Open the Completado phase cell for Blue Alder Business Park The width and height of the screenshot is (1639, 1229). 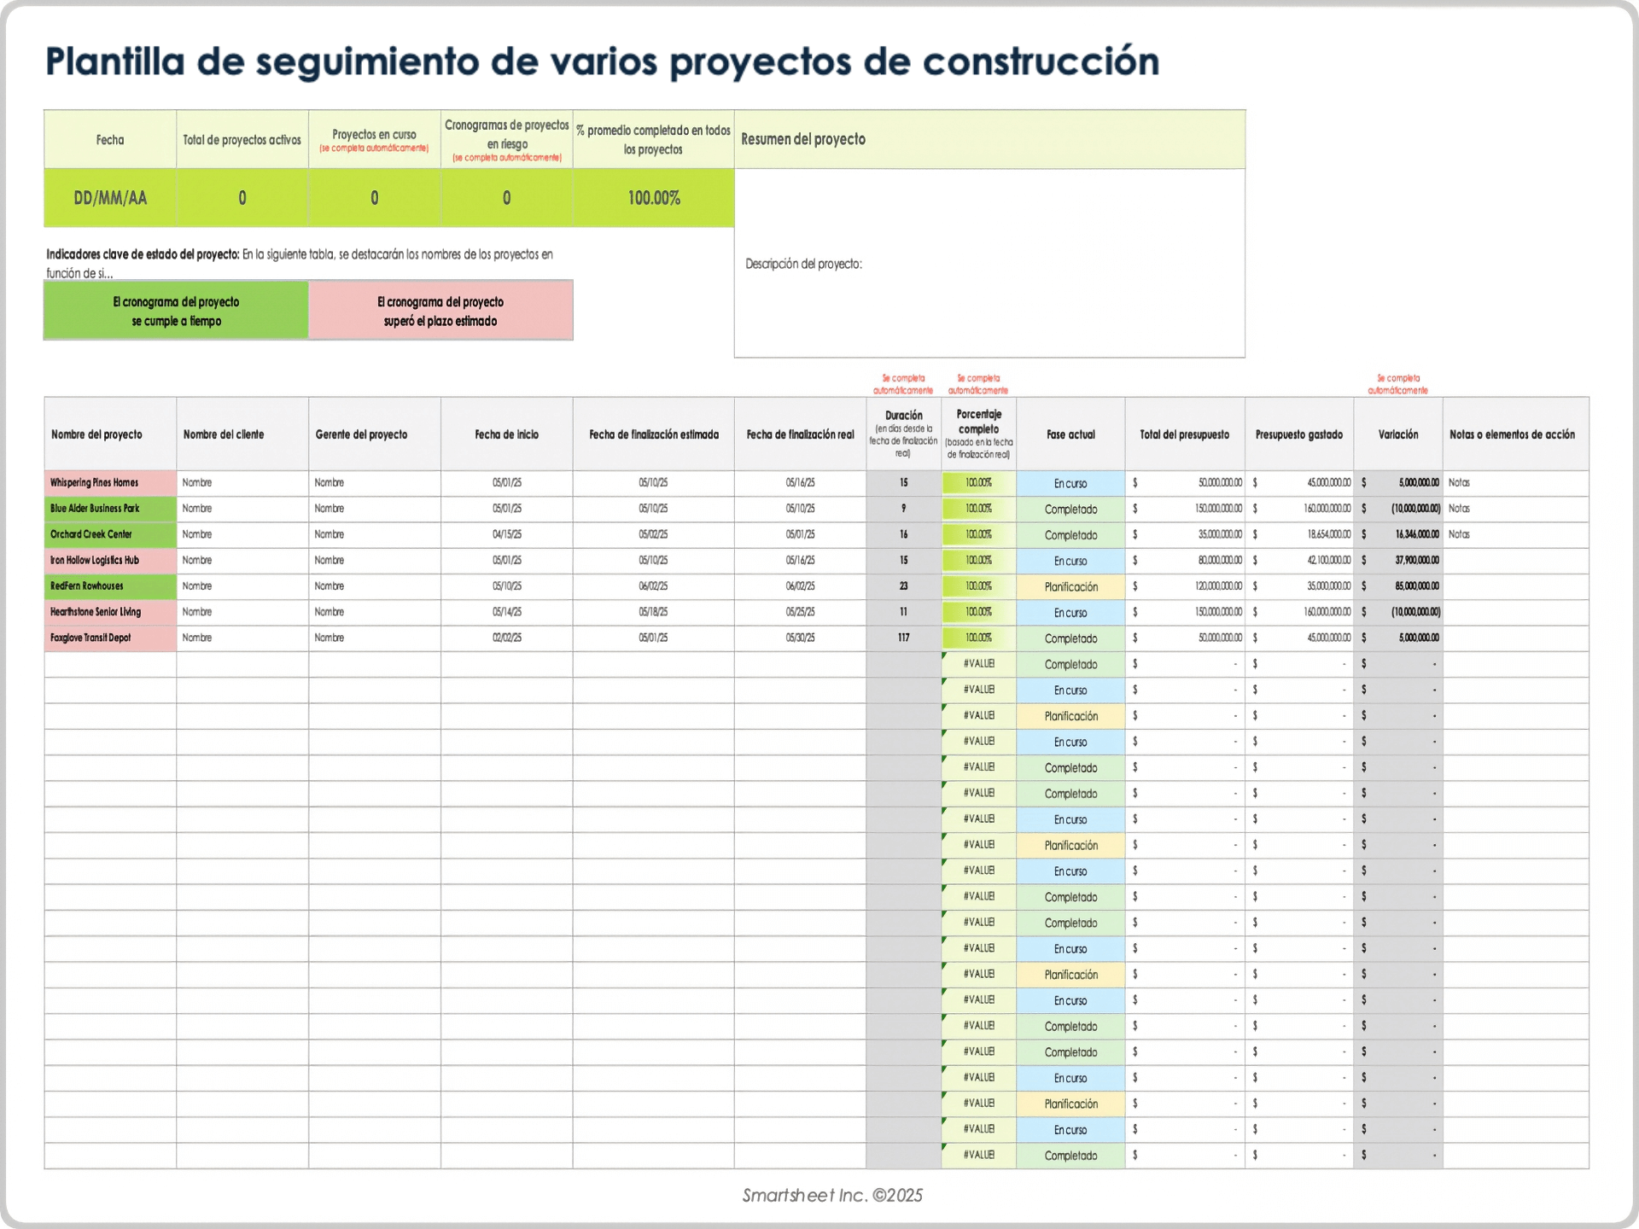coord(1070,509)
